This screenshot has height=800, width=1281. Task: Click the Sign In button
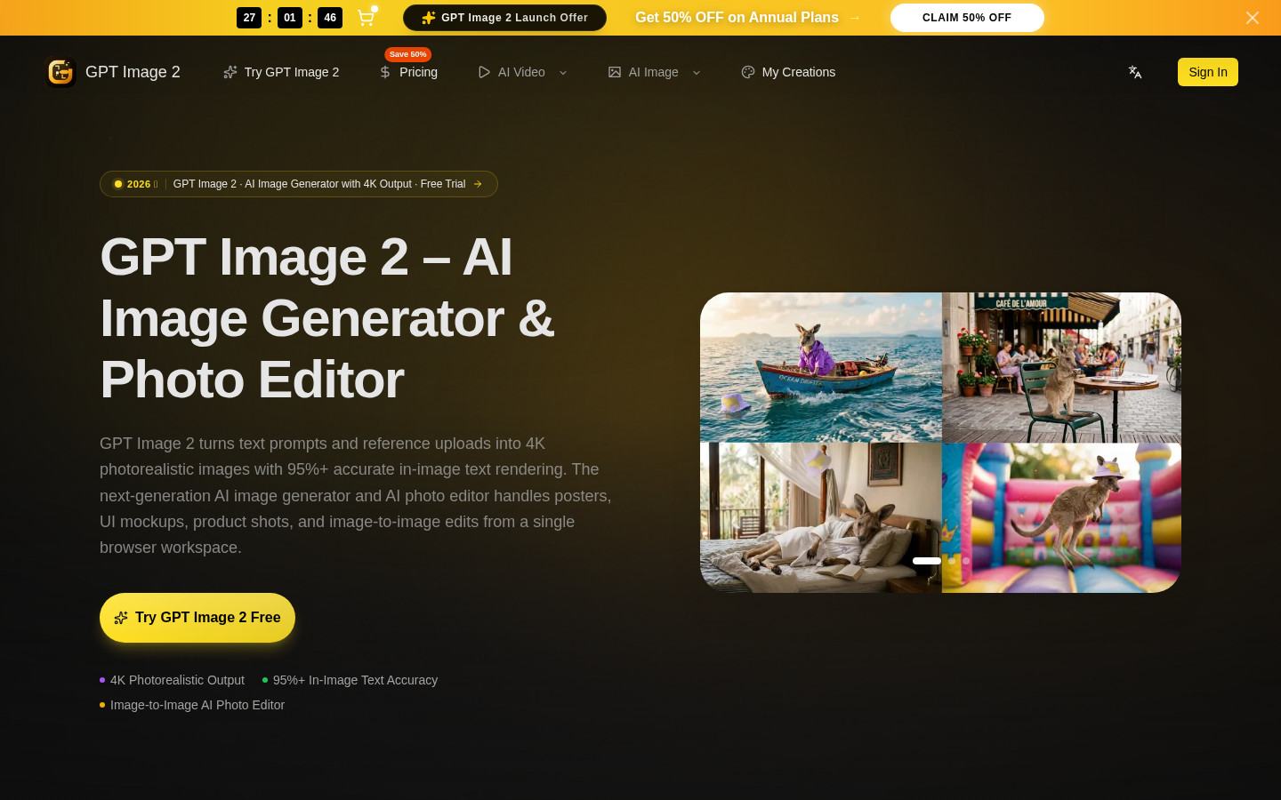[1208, 72]
